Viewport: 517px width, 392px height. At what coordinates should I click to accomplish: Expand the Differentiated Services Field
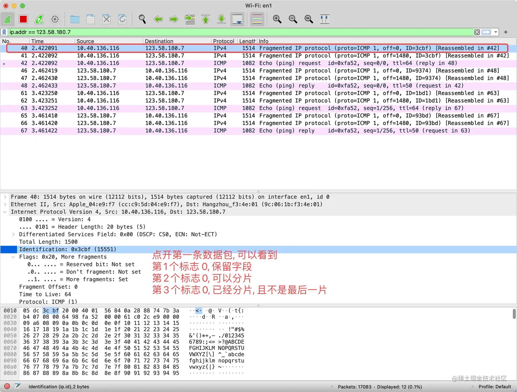click(x=13, y=235)
